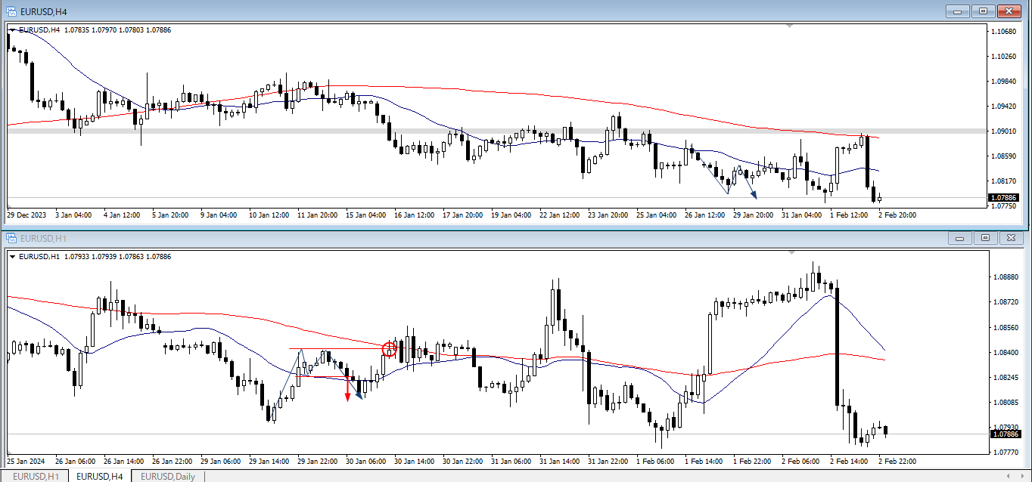
Task: Click the 1.07886 price label on H4 chart
Action: [x=1005, y=199]
